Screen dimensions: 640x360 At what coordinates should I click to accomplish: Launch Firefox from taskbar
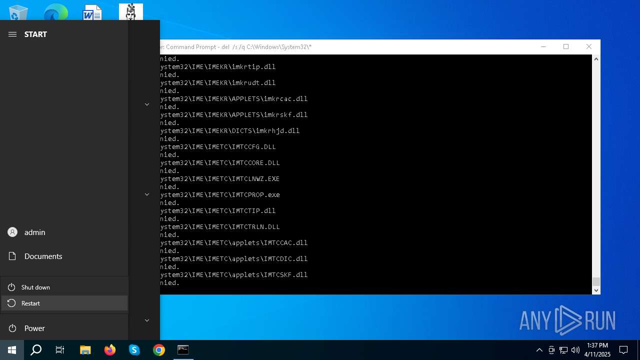(x=110, y=350)
